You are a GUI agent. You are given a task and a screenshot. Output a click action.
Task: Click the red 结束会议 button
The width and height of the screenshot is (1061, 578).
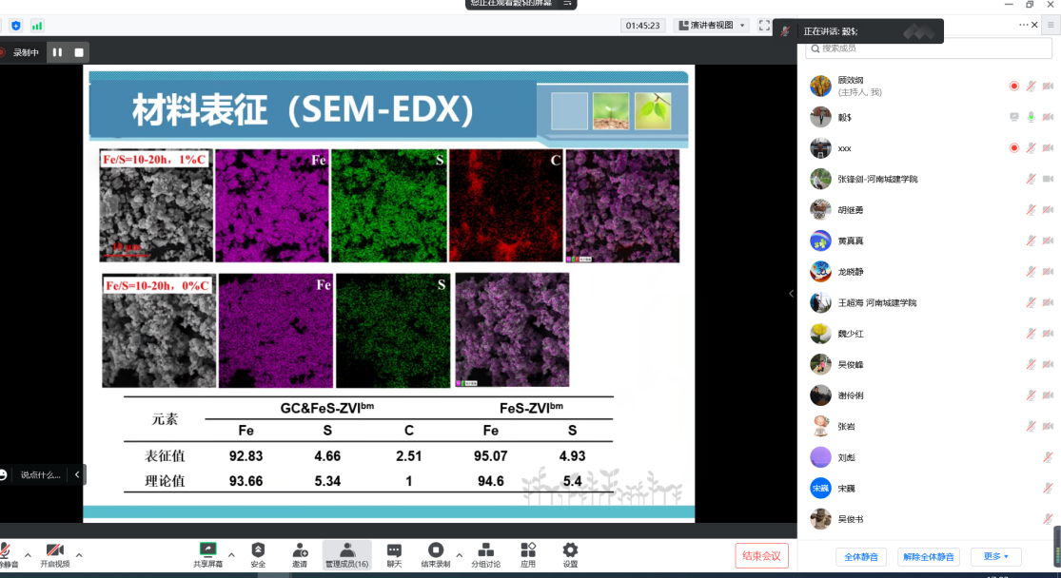(761, 555)
